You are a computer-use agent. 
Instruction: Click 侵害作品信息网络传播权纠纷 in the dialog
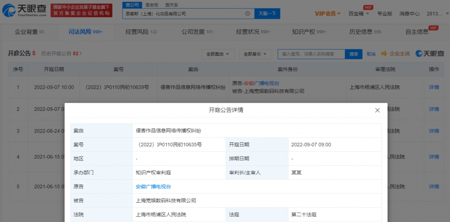(168, 131)
